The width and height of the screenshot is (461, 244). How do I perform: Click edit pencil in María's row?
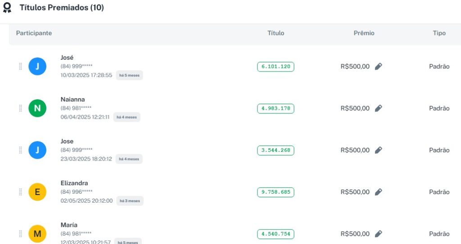(x=378, y=234)
